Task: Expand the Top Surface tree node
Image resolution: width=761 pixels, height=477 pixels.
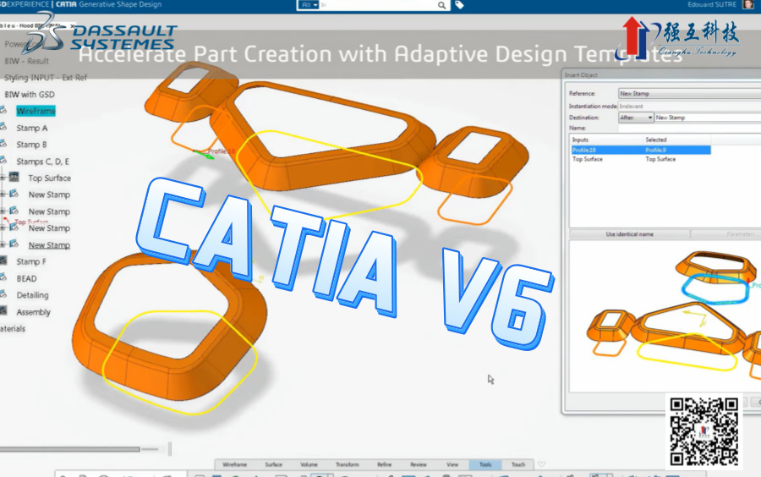Action: [3, 178]
